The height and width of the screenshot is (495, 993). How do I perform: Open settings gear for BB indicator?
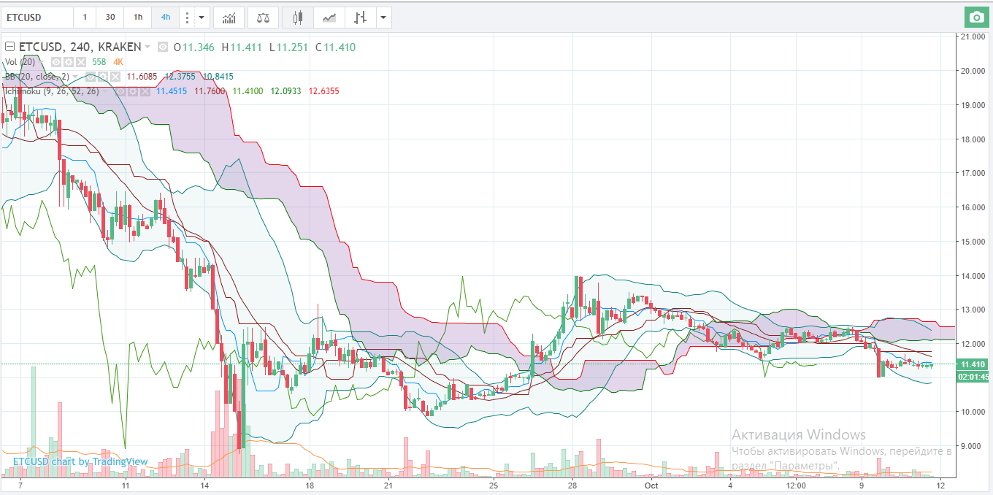104,77
